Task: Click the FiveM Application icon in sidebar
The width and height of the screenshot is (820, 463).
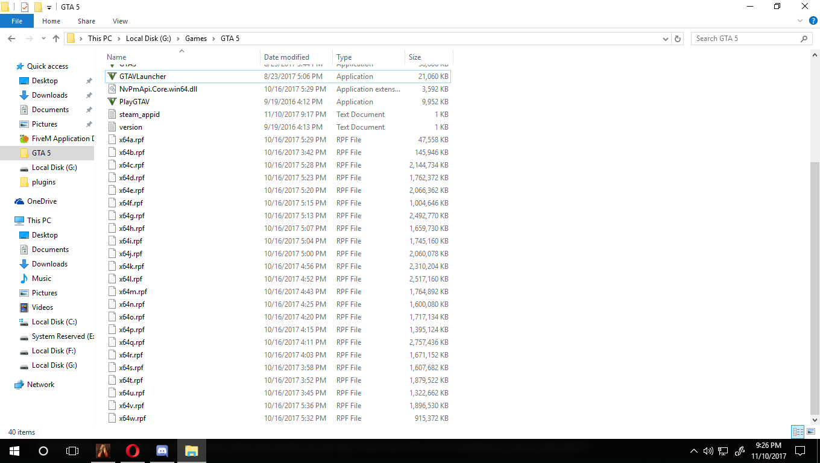Action: click(x=24, y=139)
